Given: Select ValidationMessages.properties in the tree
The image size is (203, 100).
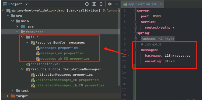Looking at the screenshot, I should 64,75.
